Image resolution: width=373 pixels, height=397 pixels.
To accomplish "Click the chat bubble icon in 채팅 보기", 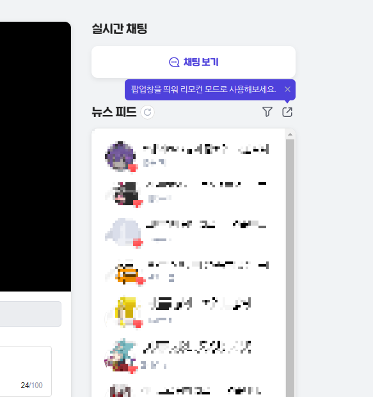I will point(174,62).
